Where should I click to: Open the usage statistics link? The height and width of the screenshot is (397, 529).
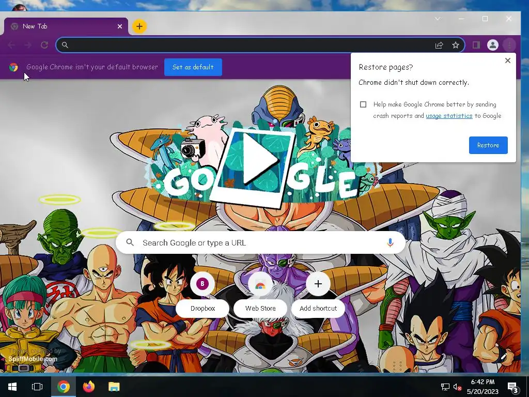pos(449,116)
